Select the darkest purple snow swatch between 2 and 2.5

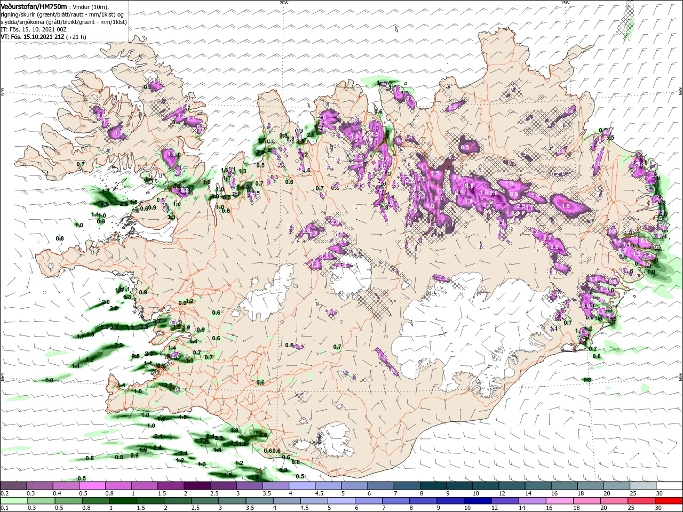click(197, 486)
